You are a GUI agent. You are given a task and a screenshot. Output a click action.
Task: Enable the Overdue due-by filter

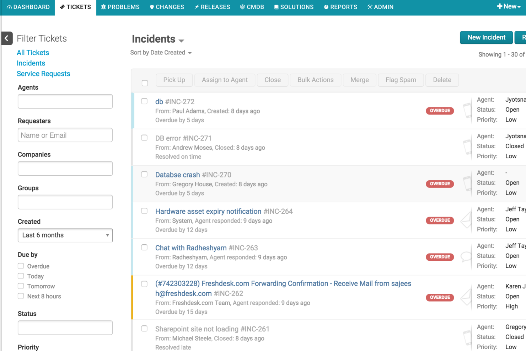pos(21,266)
